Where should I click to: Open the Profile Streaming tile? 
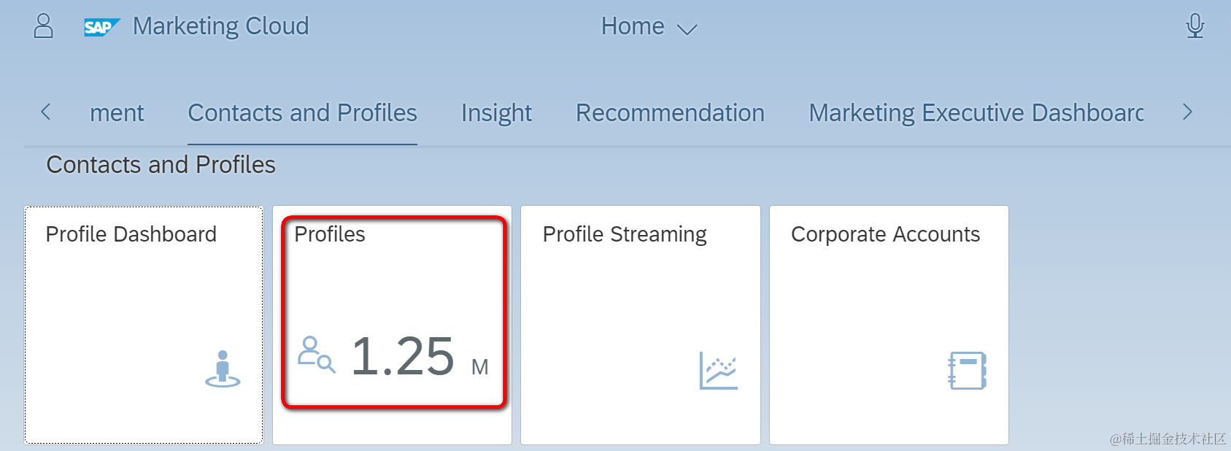coord(641,325)
